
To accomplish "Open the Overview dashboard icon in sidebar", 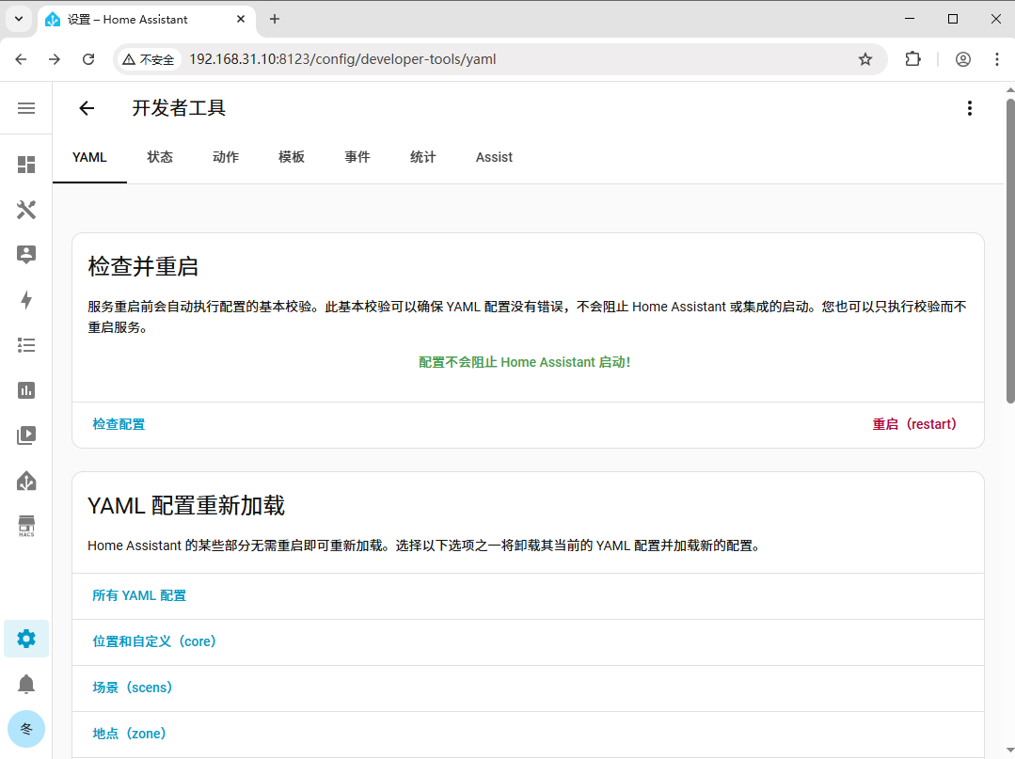I will (x=26, y=165).
